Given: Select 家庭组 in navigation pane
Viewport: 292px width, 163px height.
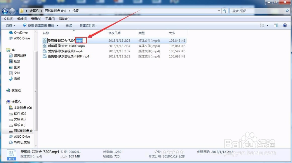Looking at the screenshot, I should pos(13,90).
